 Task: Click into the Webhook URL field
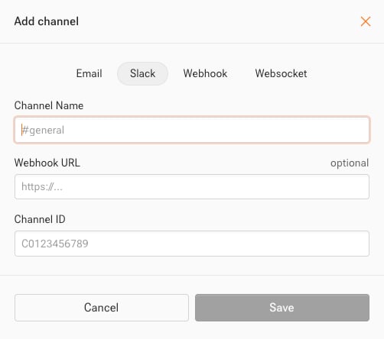point(192,186)
